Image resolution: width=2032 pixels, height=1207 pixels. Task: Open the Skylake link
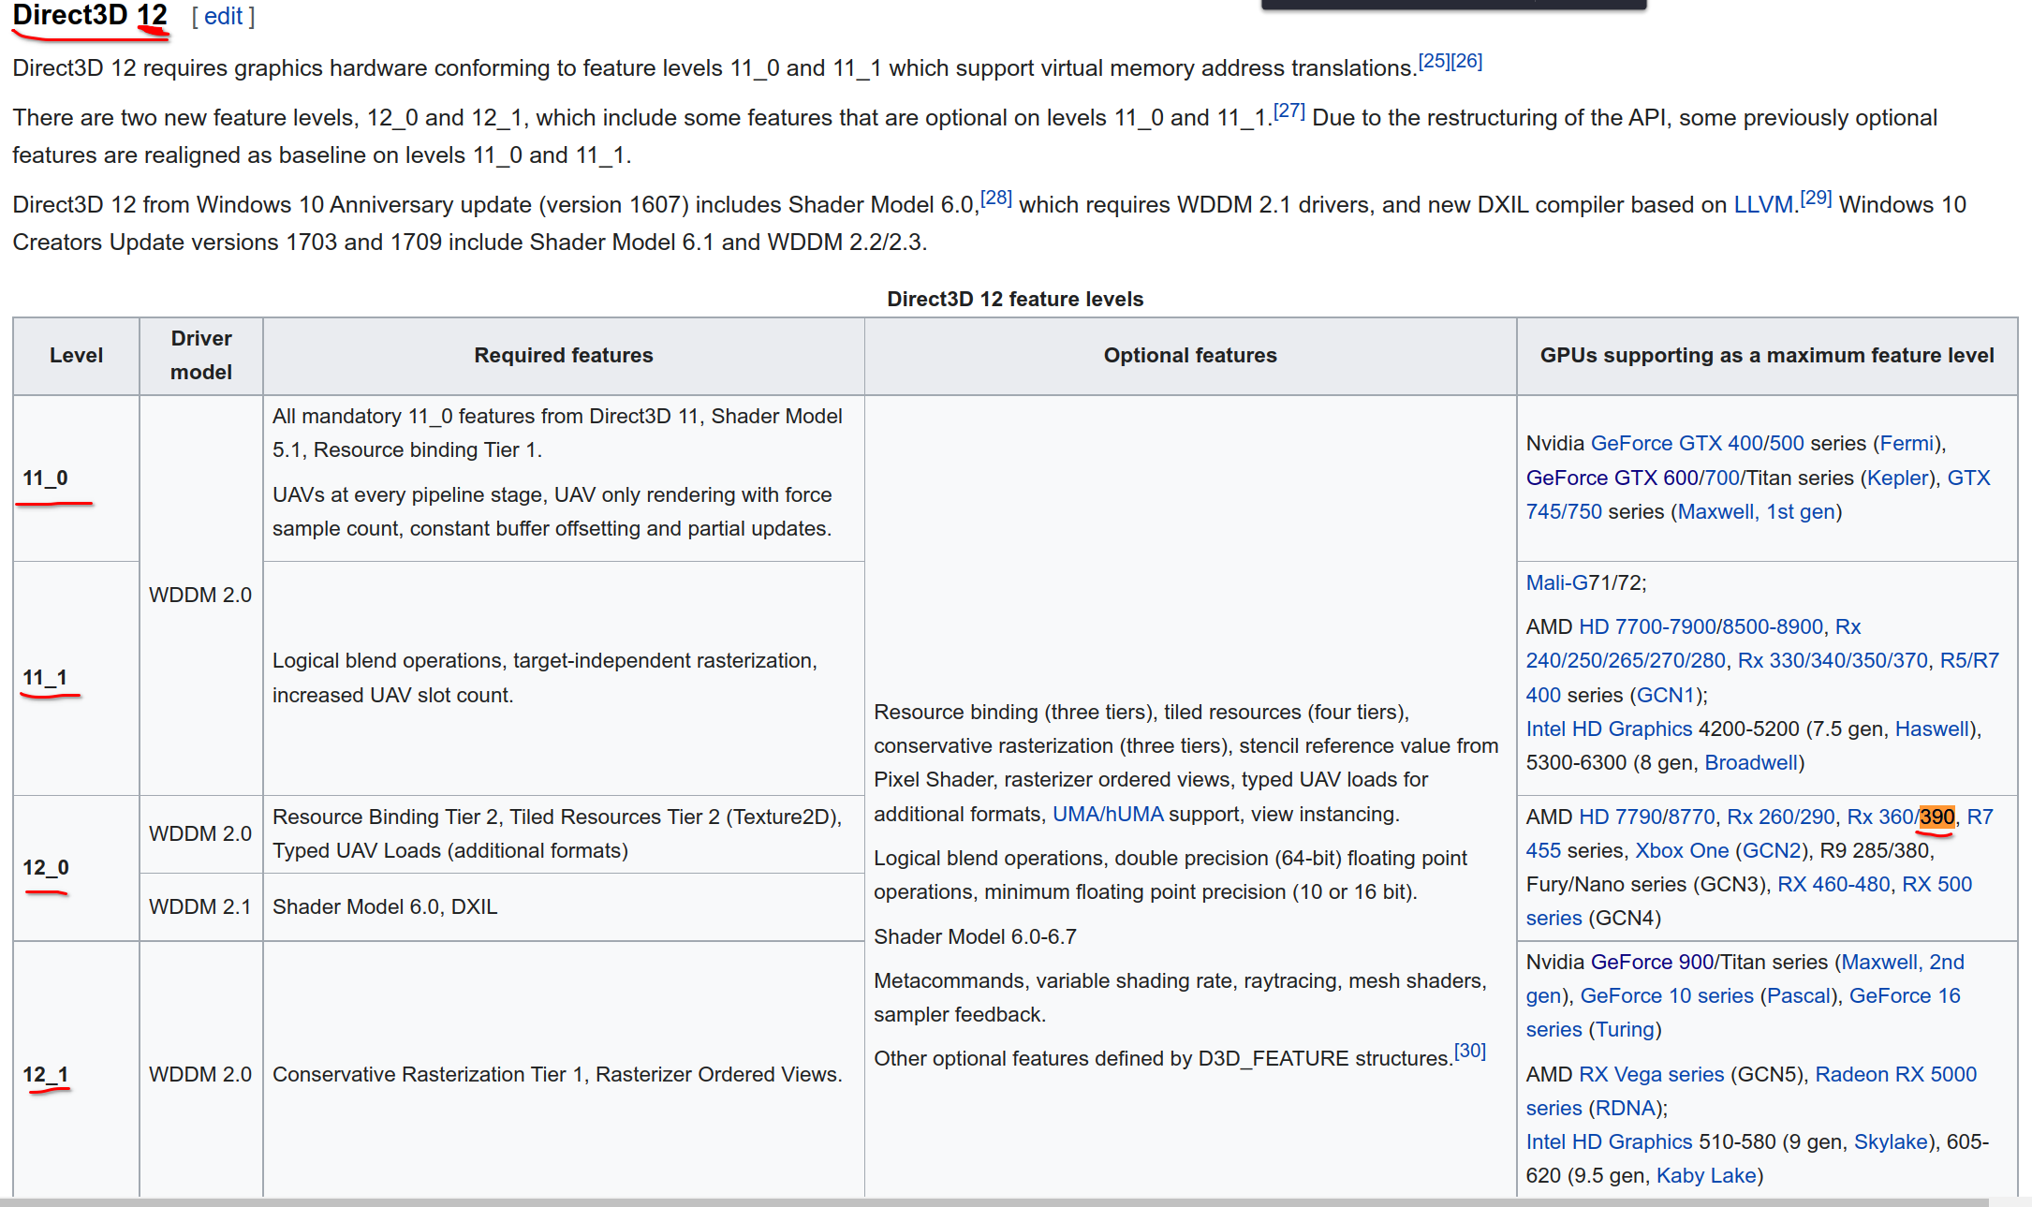1891,1141
